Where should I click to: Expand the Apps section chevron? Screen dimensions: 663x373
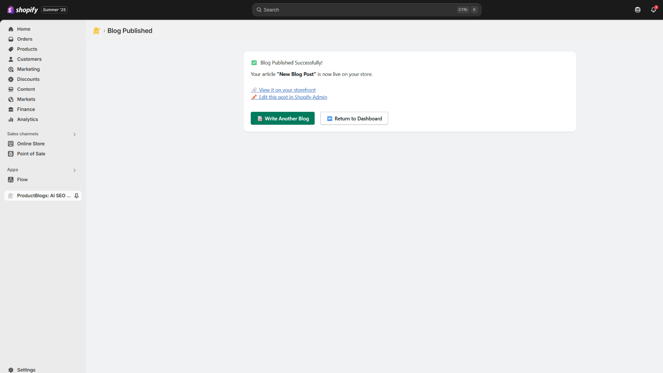click(x=75, y=170)
